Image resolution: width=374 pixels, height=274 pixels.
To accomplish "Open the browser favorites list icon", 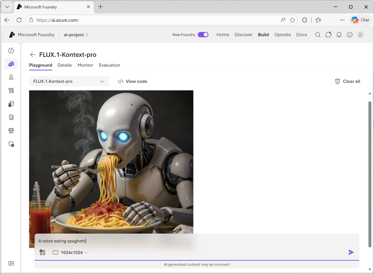I will coord(318,20).
